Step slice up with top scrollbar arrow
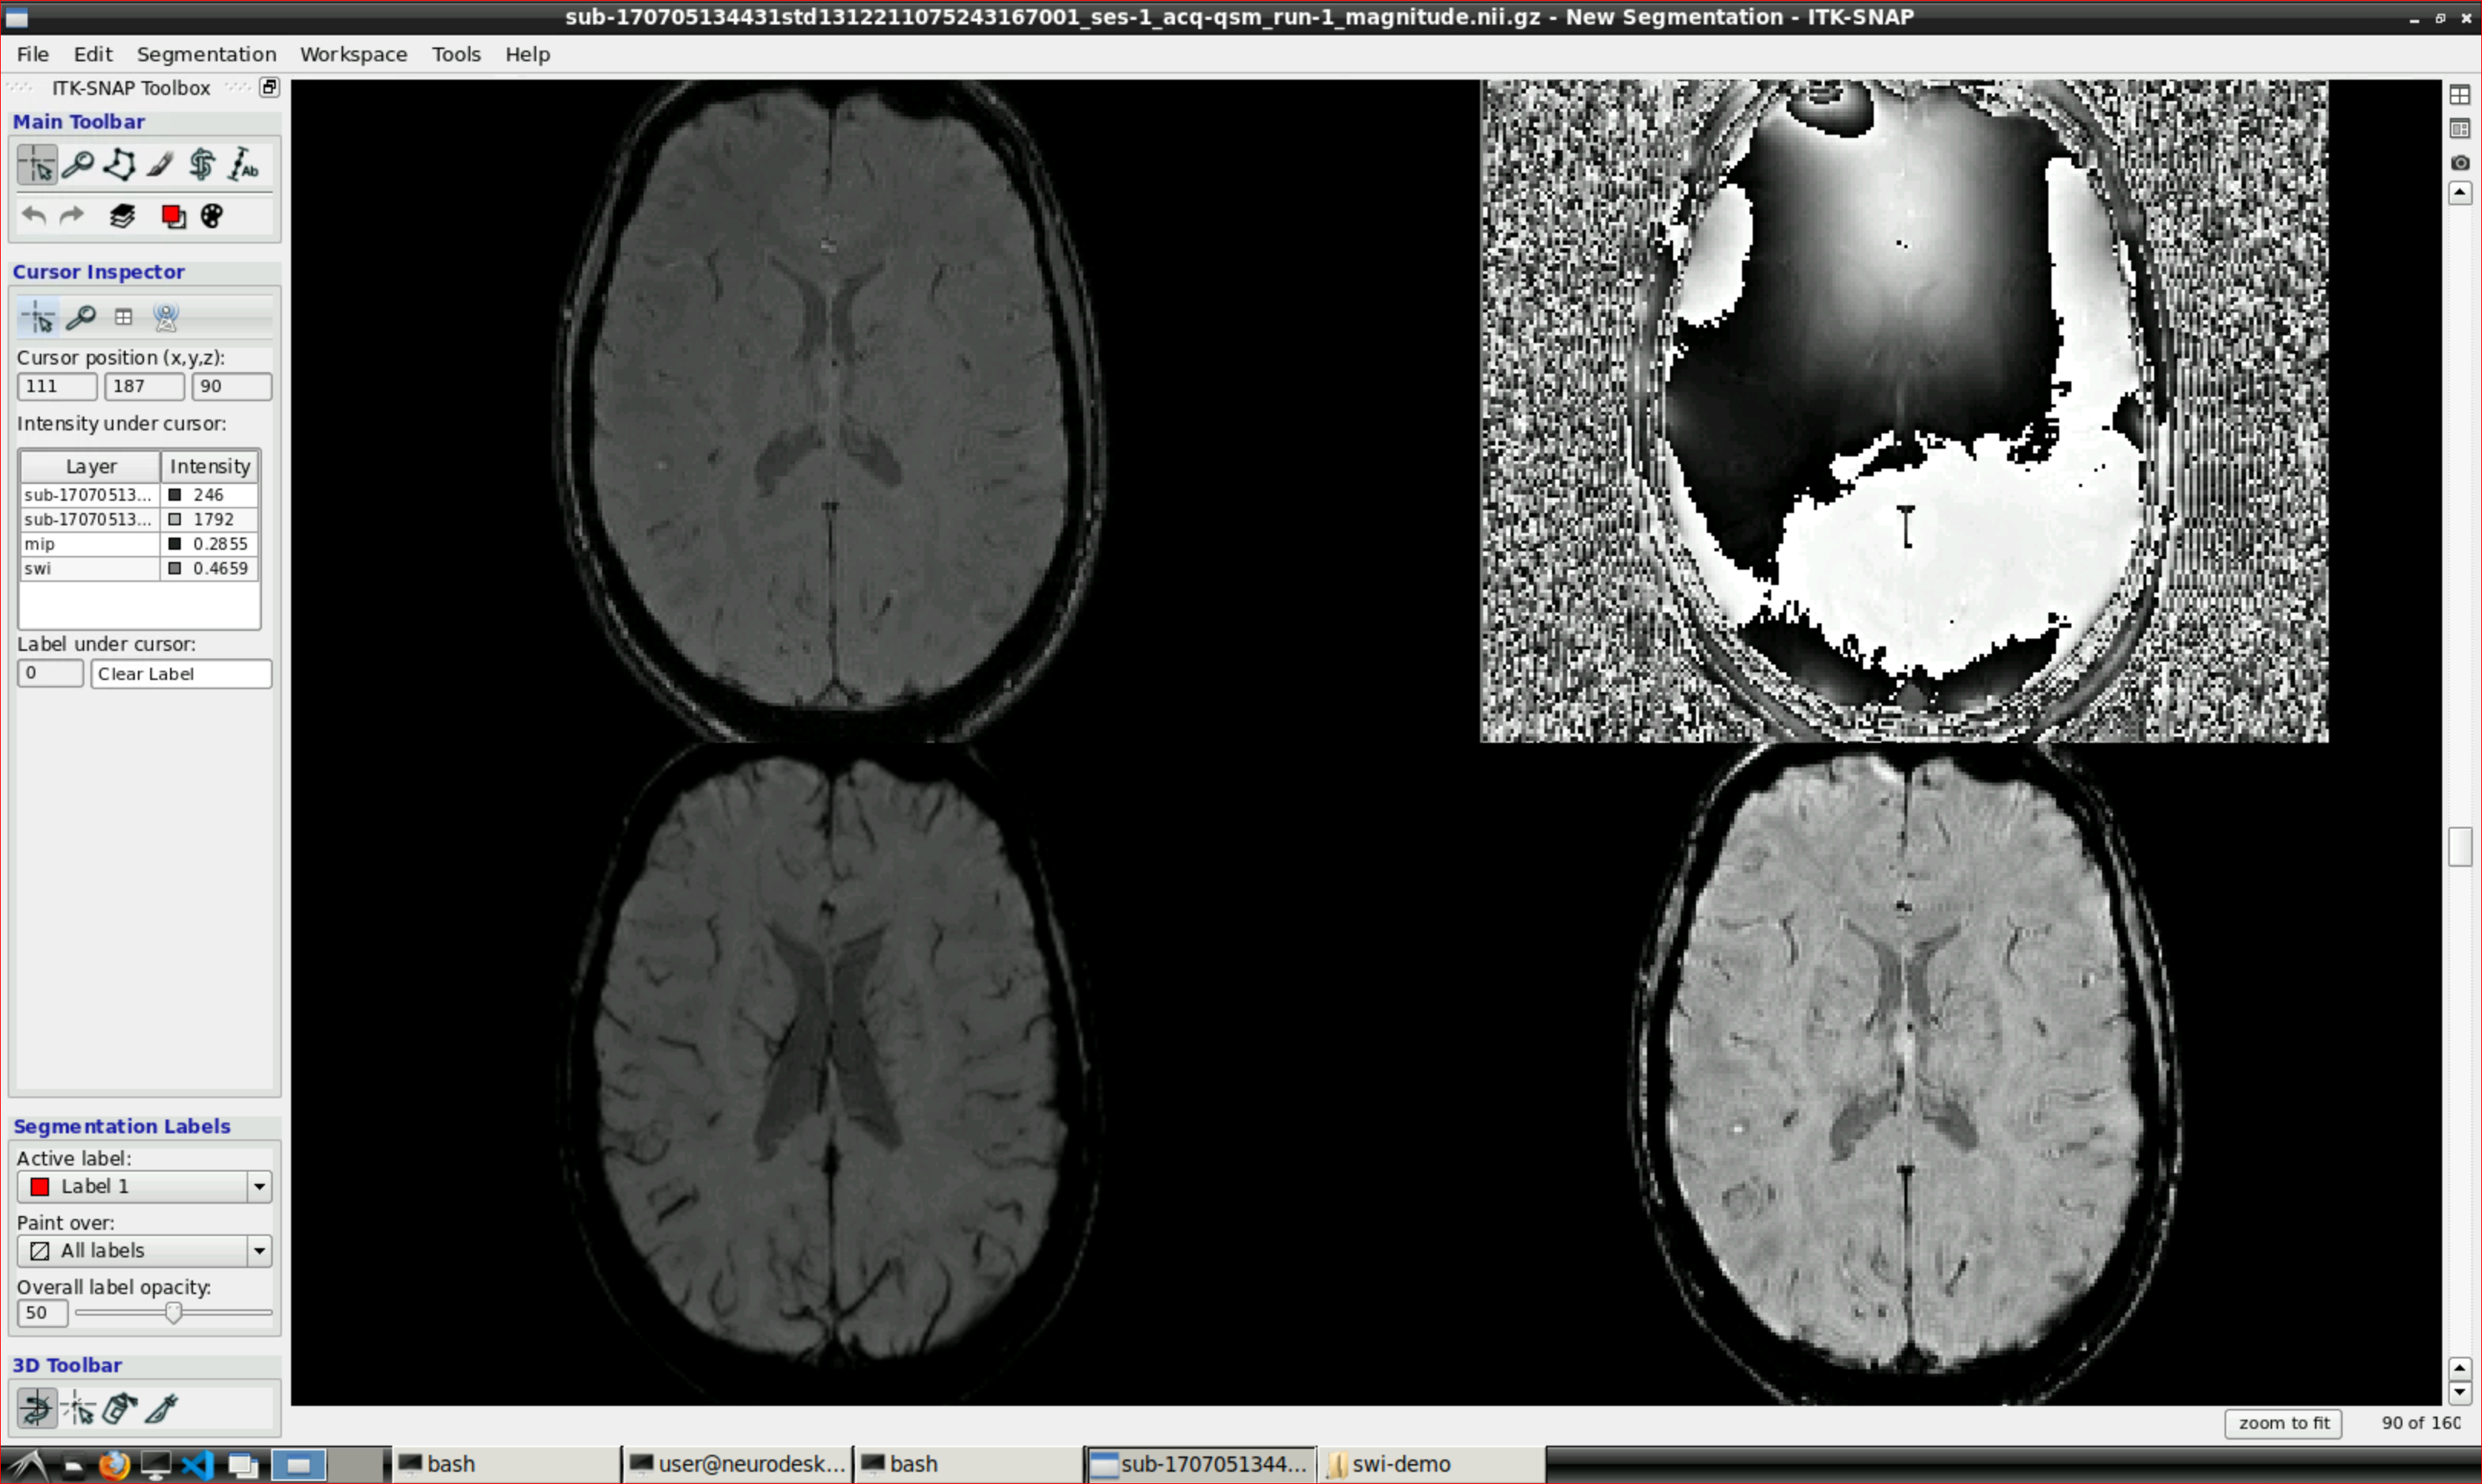The width and height of the screenshot is (2482, 1484). (x=2460, y=193)
